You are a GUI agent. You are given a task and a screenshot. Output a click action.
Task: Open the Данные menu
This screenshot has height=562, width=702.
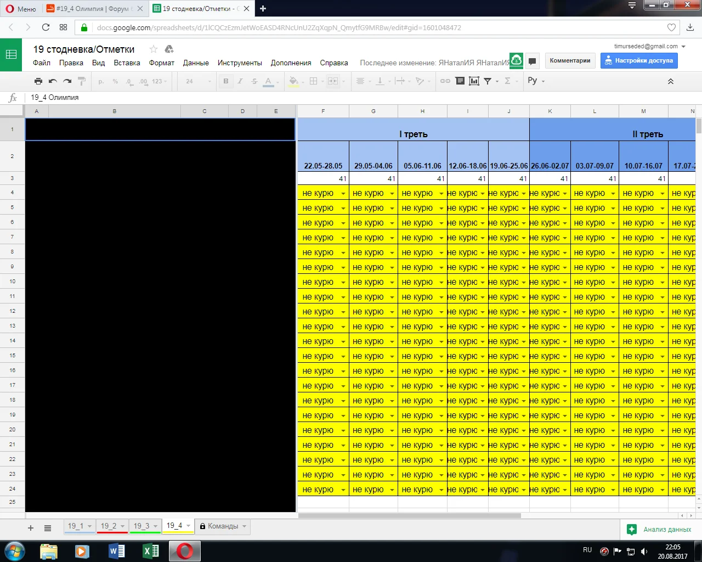click(196, 63)
